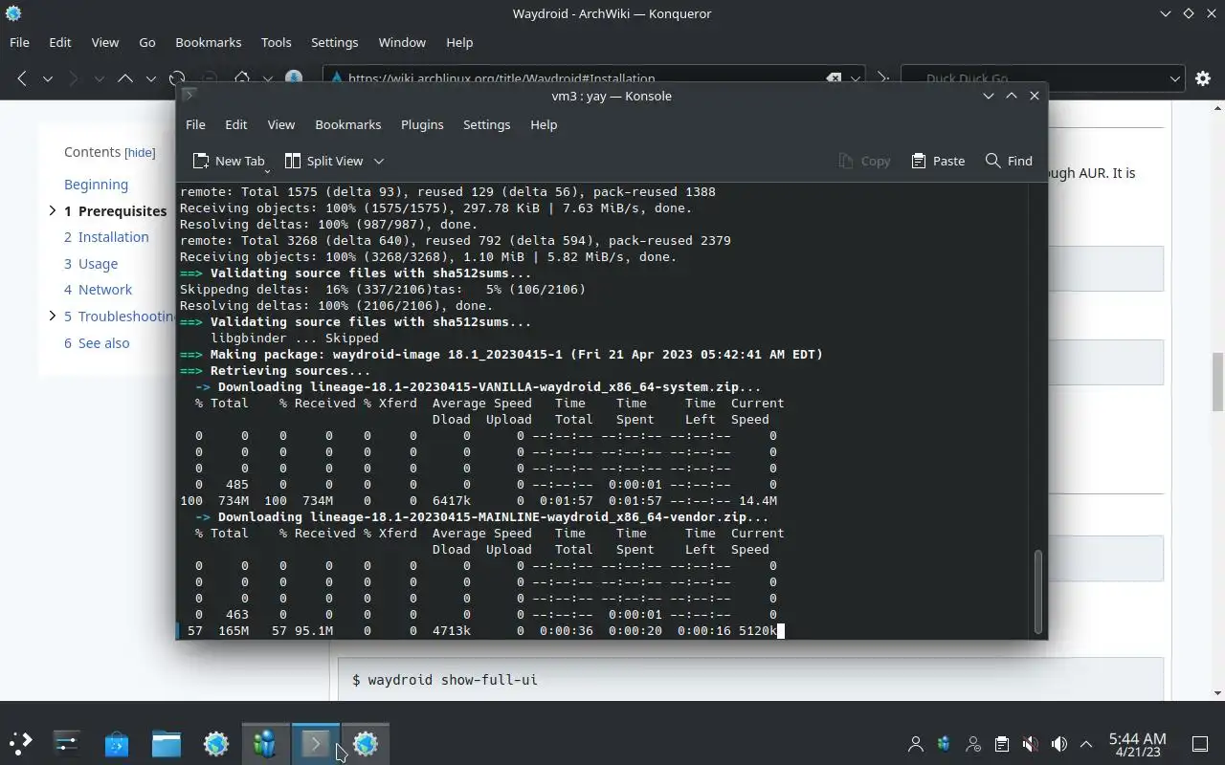Open Find in Konsole toolbar
The width and height of the screenshot is (1225, 765).
1009,161
